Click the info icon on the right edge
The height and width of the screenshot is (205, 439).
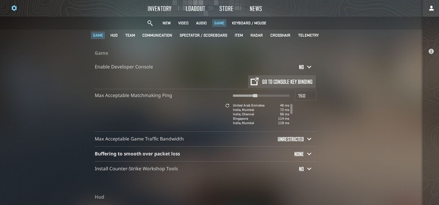(431, 51)
